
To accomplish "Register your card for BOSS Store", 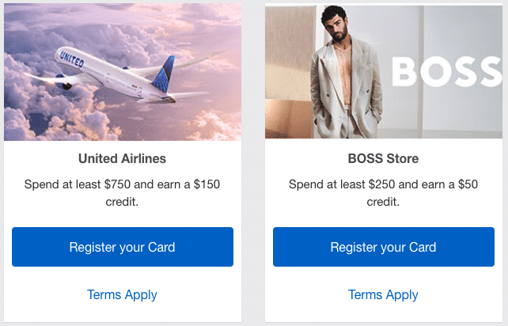I will 383,247.
